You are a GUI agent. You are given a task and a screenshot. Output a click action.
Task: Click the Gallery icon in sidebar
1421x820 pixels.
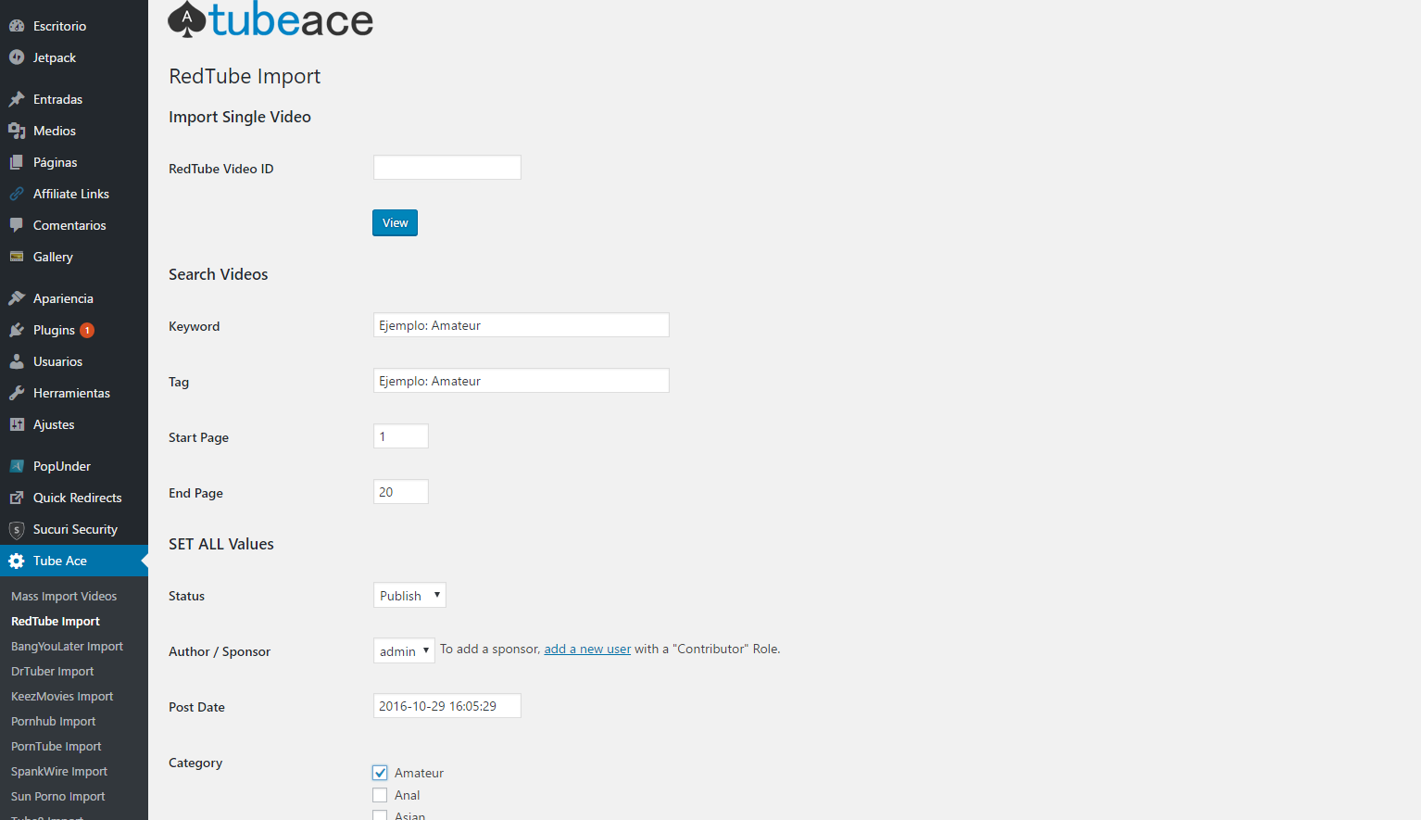pyautogui.click(x=17, y=257)
